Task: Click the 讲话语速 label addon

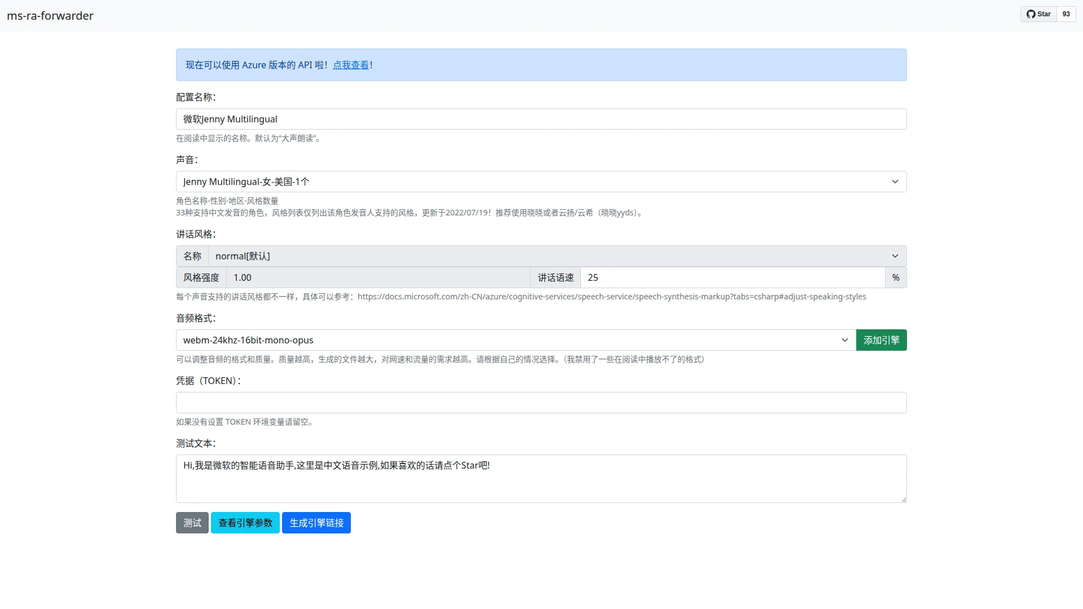Action: click(x=556, y=277)
